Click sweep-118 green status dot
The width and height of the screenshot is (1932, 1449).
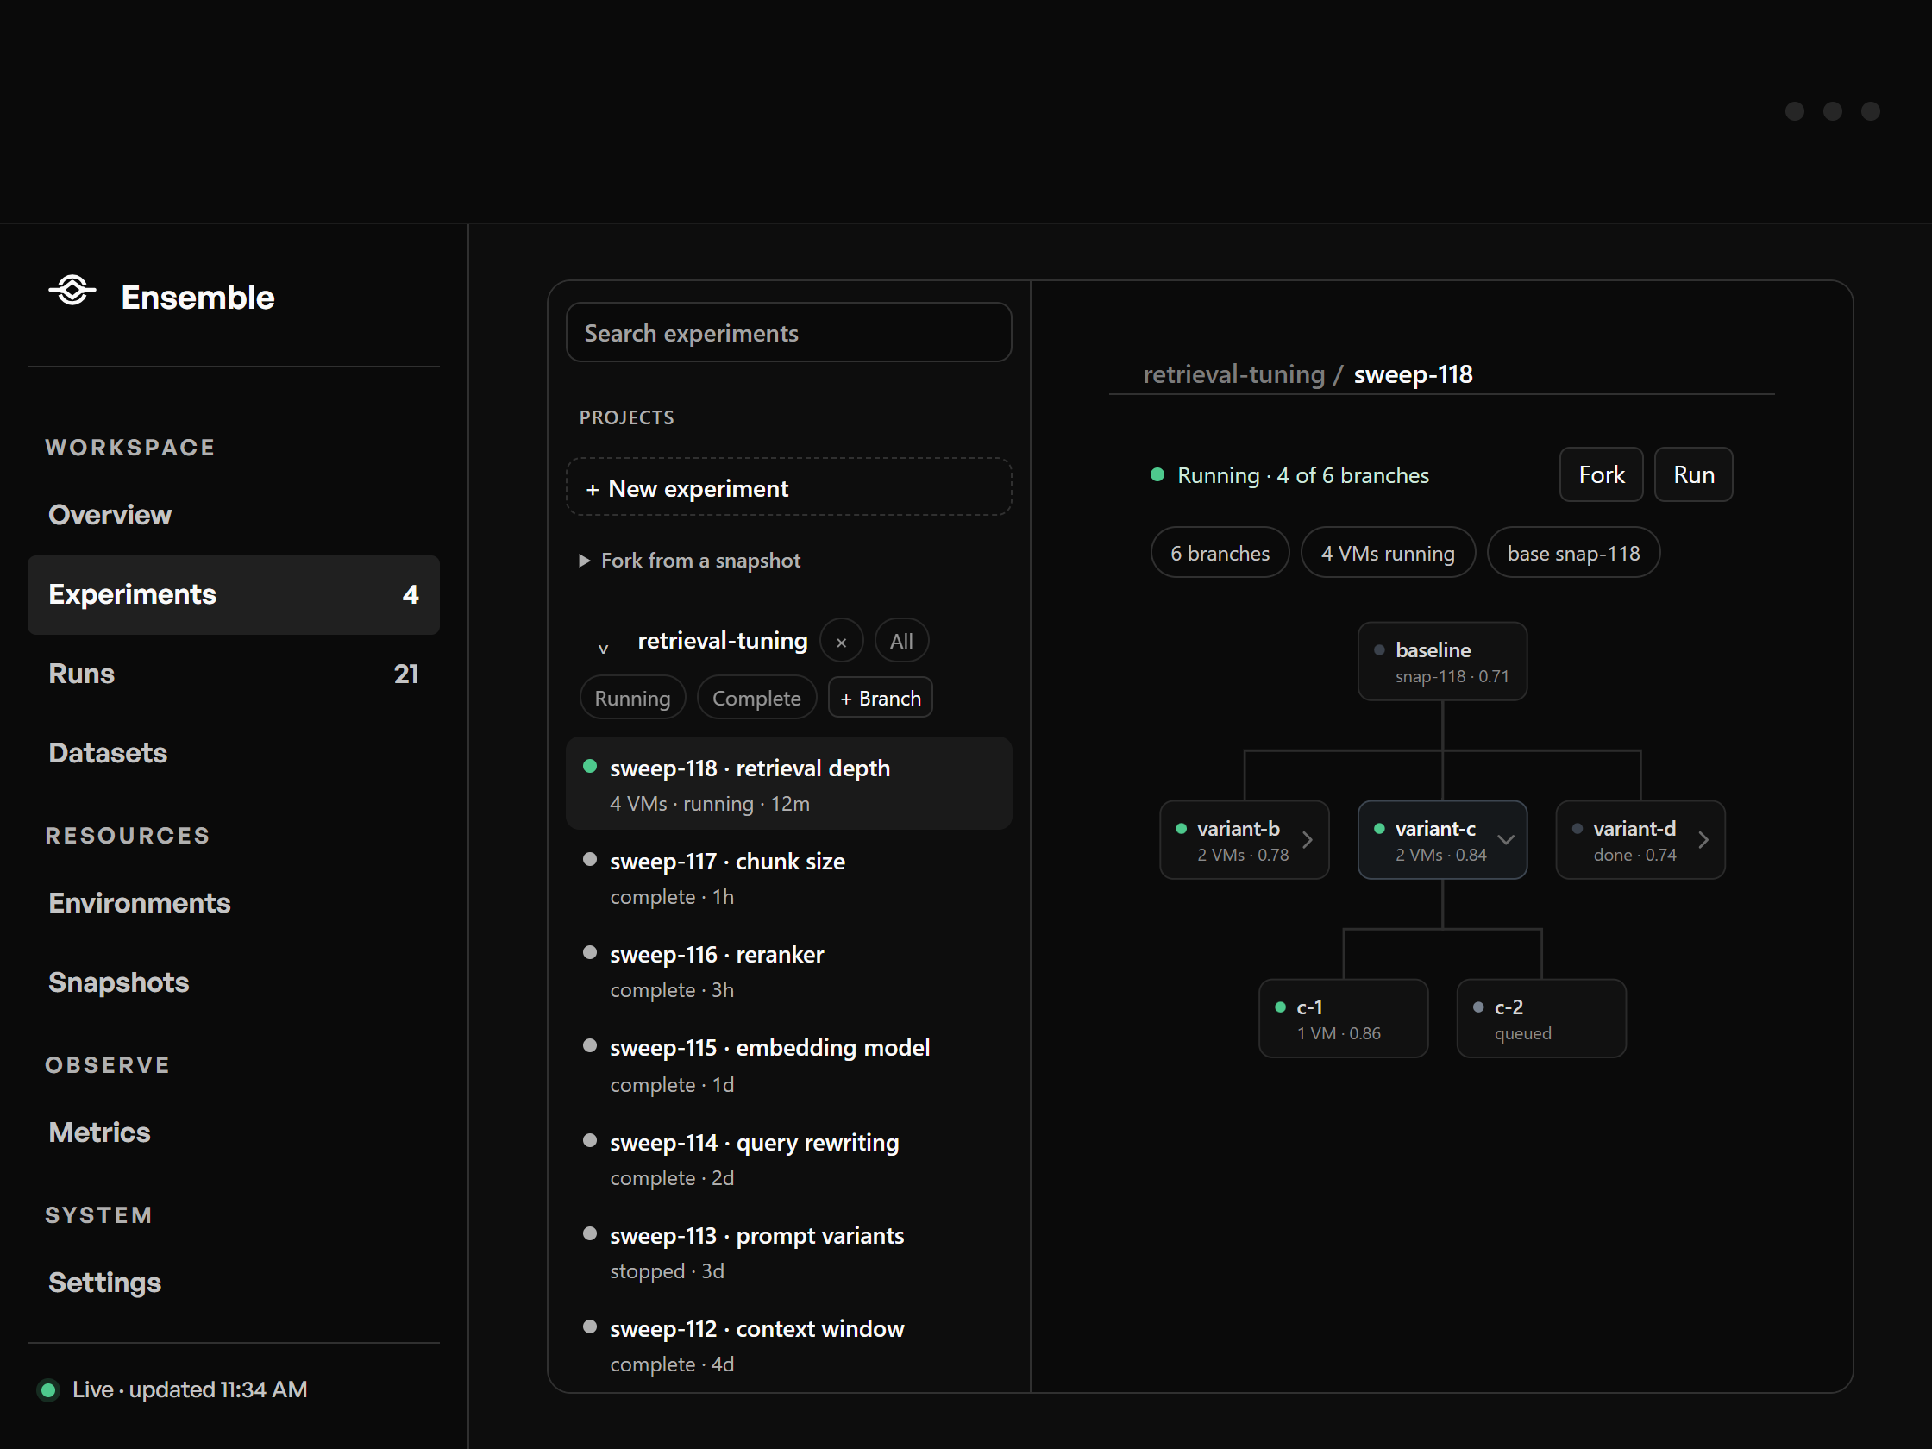(x=590, y=767)
